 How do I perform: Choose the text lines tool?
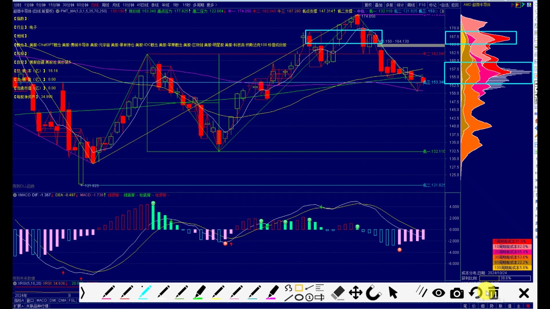pos(320,288)
